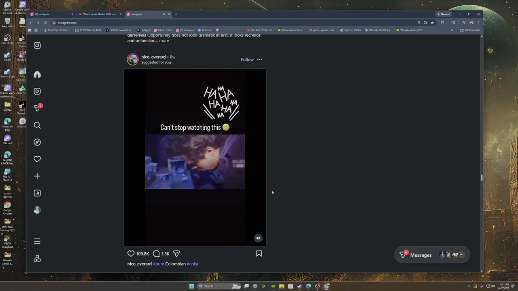Open the 'Inbox • Chats' bookmark

click(163, 30)
